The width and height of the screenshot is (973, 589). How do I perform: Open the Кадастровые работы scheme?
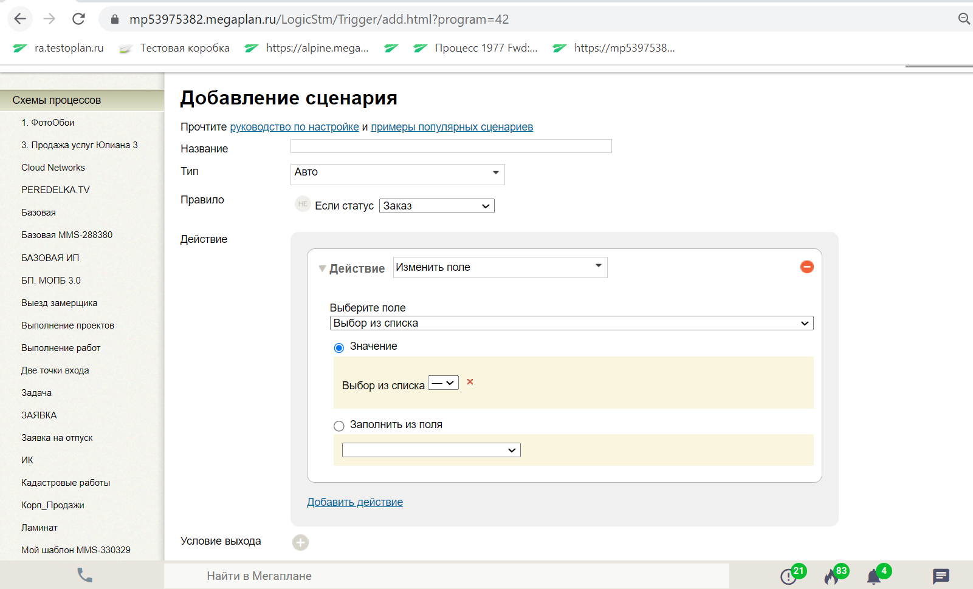coord(66,483)
